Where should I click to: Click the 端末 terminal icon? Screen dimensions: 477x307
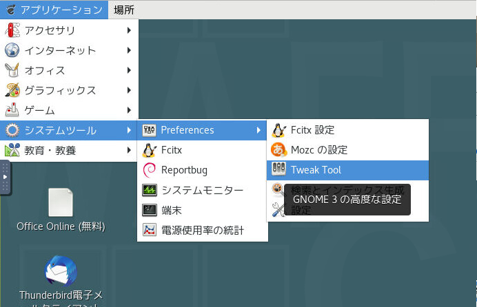tap(150, 210)
